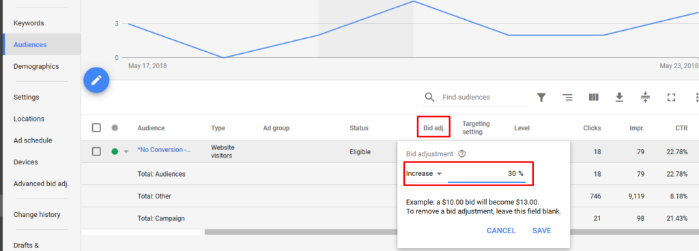Open bid adjustment help question icon

[x=462, y=154]
